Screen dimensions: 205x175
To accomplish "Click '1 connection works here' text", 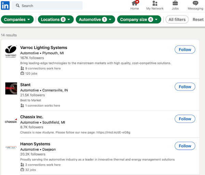I will point(43,106).
